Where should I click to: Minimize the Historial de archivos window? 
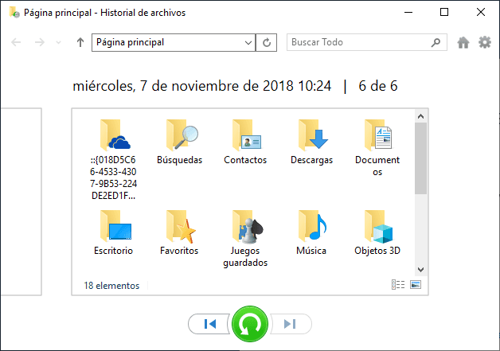pos(408,13)
